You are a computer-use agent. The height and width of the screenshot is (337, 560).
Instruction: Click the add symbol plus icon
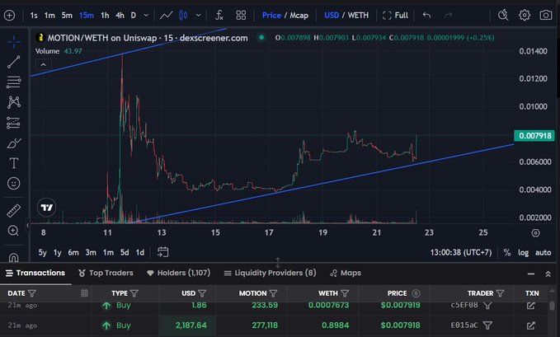[9, 16]
